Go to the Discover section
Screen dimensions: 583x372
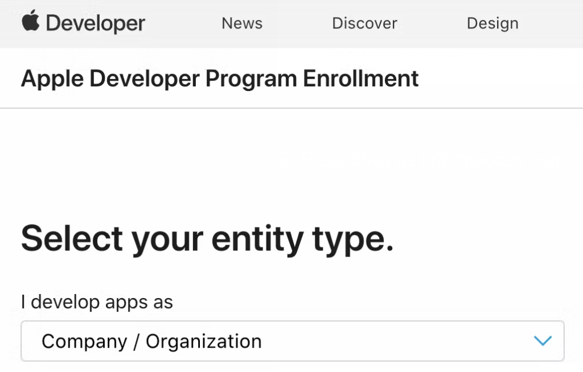(364, 23)
